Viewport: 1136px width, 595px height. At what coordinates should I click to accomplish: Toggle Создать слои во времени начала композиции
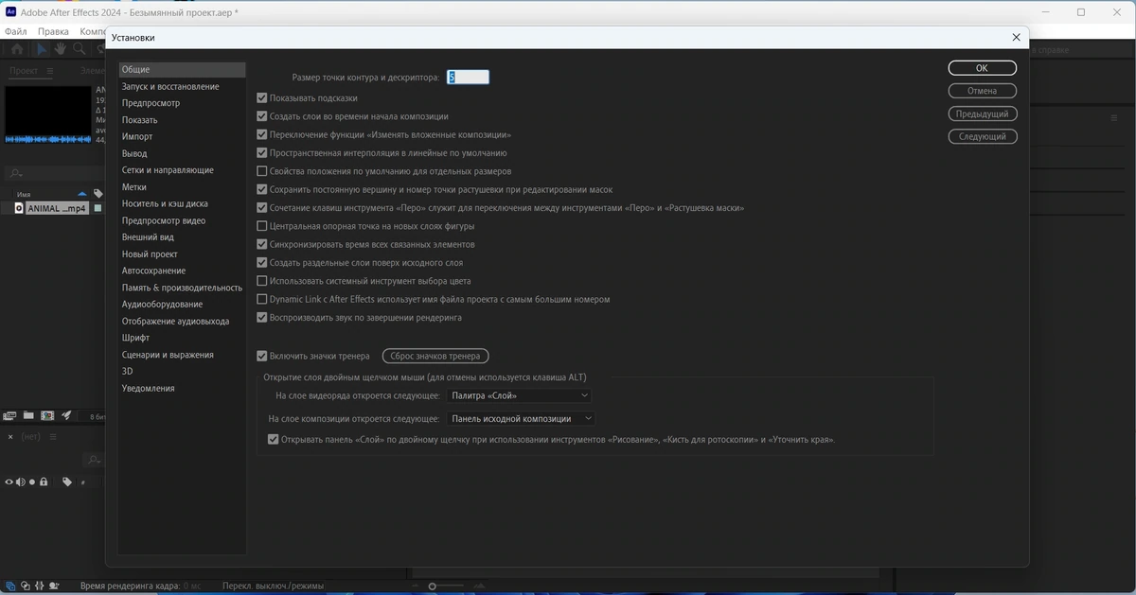262,116
